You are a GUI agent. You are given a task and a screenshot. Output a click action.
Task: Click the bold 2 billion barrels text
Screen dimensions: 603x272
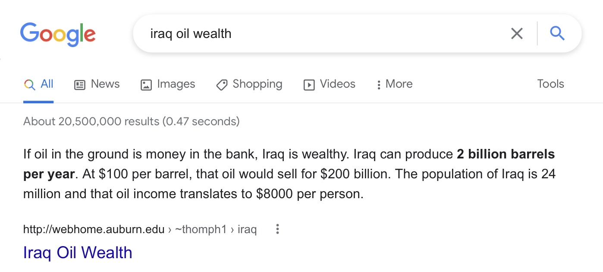506,154
